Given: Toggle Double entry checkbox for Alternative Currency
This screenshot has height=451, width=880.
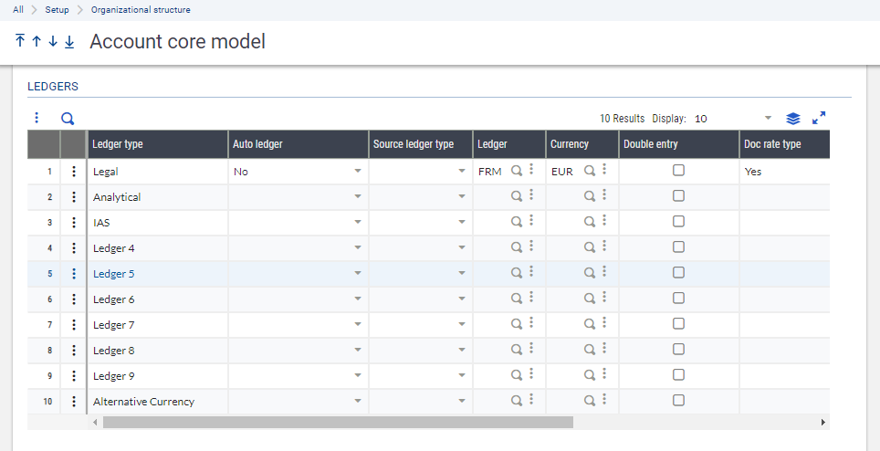Looking at the screenshot, I should coord(678,401).
